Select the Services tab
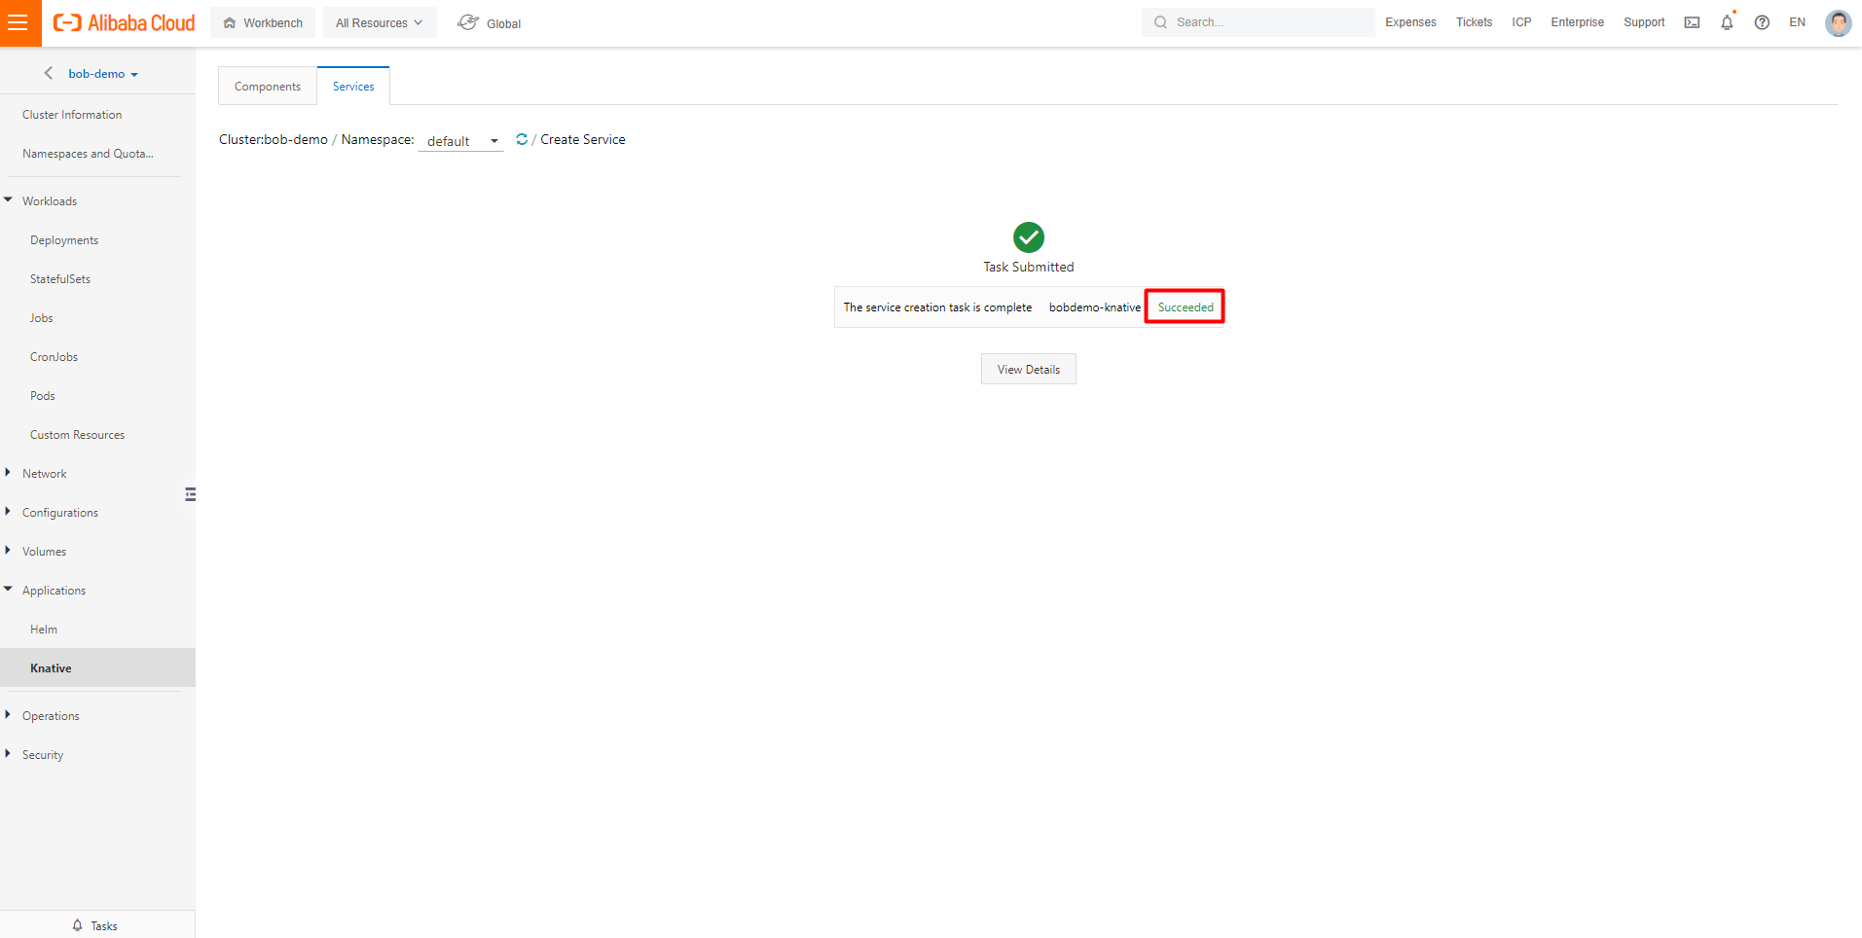Viewport: 1862px width, 938px height. 353,86
